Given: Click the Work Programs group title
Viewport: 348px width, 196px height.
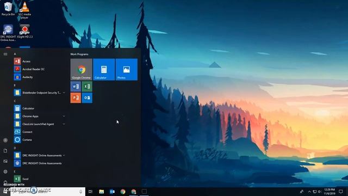Looking at the screenshot, I should pyautogui.click(x=79, y=54).
